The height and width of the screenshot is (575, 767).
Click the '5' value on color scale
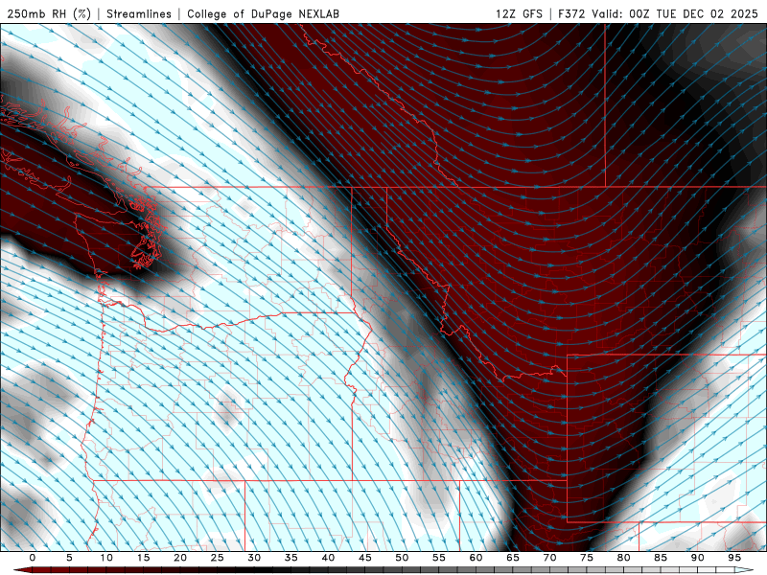click(x=69, y=558)
